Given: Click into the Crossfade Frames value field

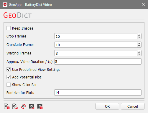Looking at the screenshot, I should pos(96,45).
